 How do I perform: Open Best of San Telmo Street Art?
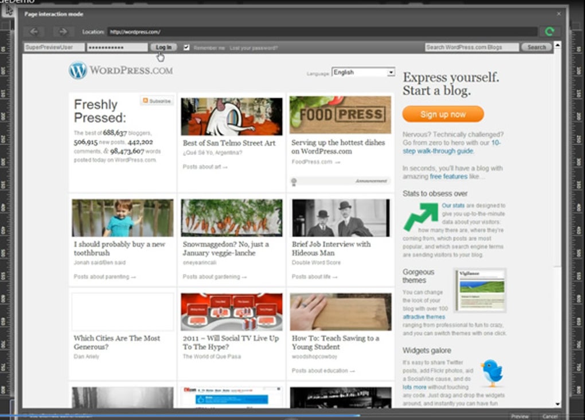point(229,143)
